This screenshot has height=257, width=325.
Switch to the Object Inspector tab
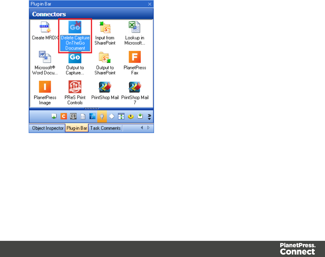[47, 128]
